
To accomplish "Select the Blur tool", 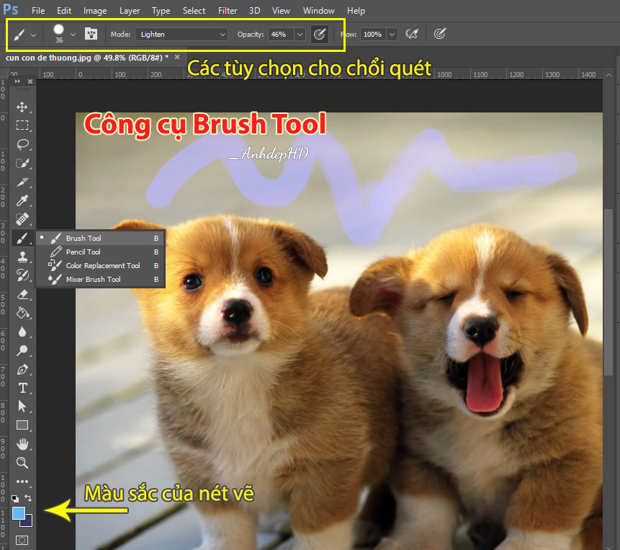I will coord(22,332).
